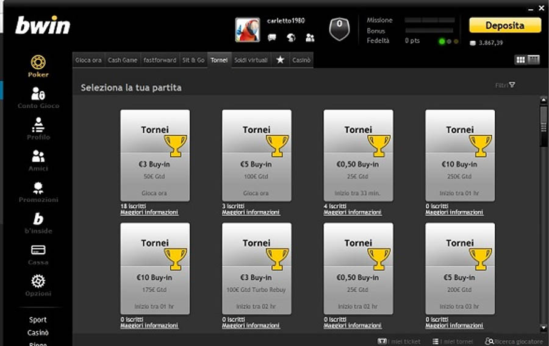
Task: Click the Bonus progress bar
Action: pos(429,30)
